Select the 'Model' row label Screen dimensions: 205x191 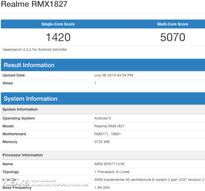point(8,126)
